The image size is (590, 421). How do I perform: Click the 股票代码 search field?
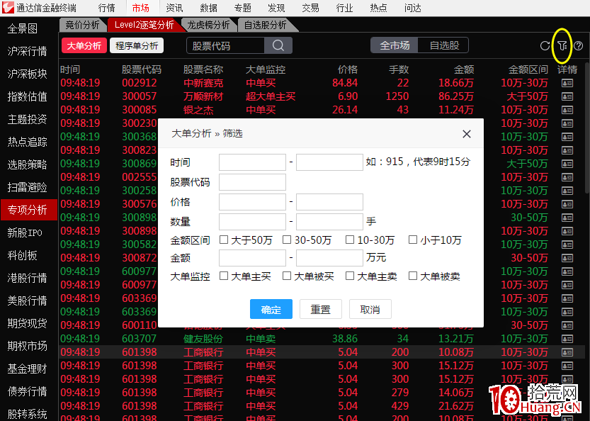point(225,45)
